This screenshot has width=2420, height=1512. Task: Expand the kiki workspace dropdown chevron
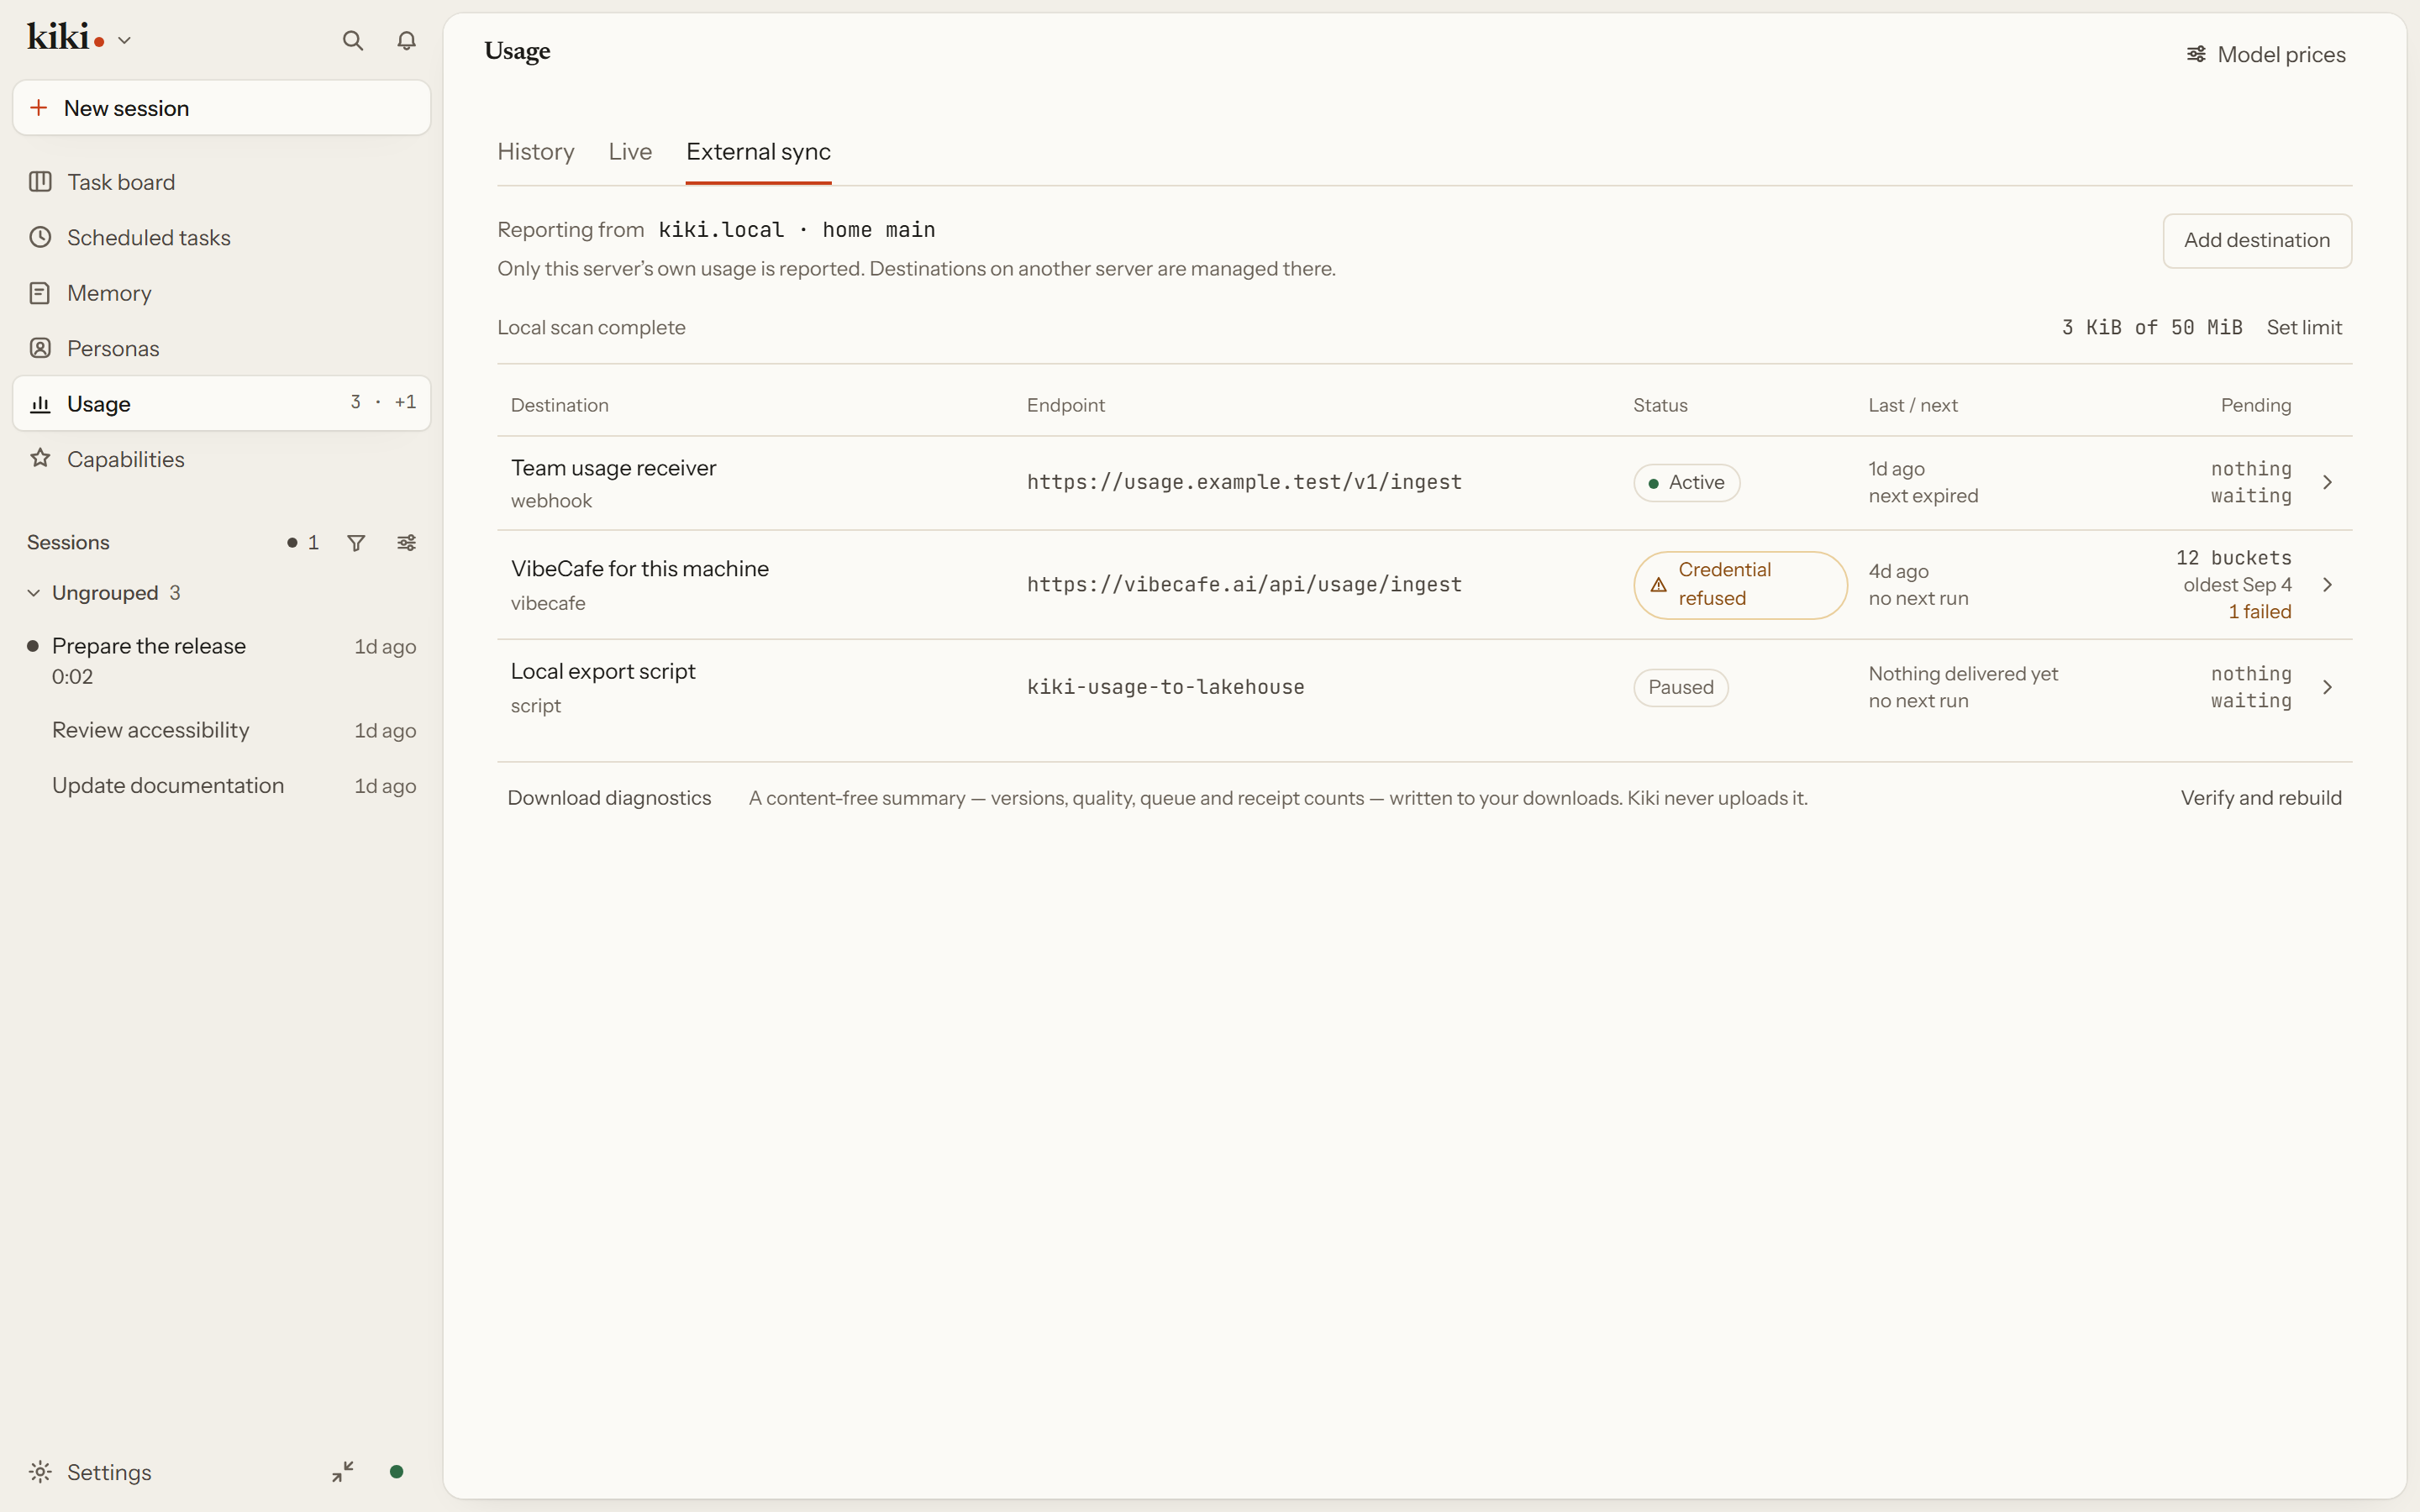pos(125,41)
